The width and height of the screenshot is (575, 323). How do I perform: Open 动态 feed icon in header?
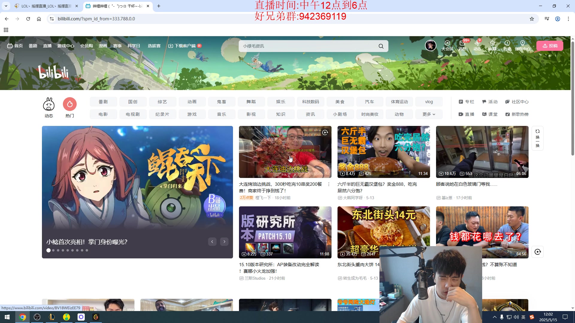tap(477, 45)
